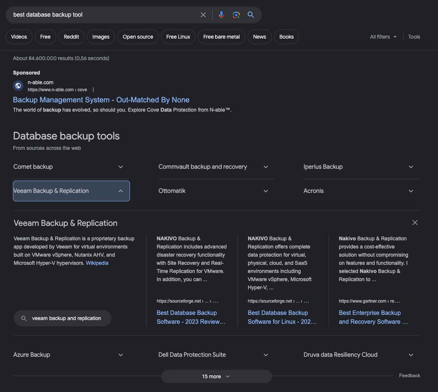Select the Free bare metal filter chip

click(x=221, y=37)
